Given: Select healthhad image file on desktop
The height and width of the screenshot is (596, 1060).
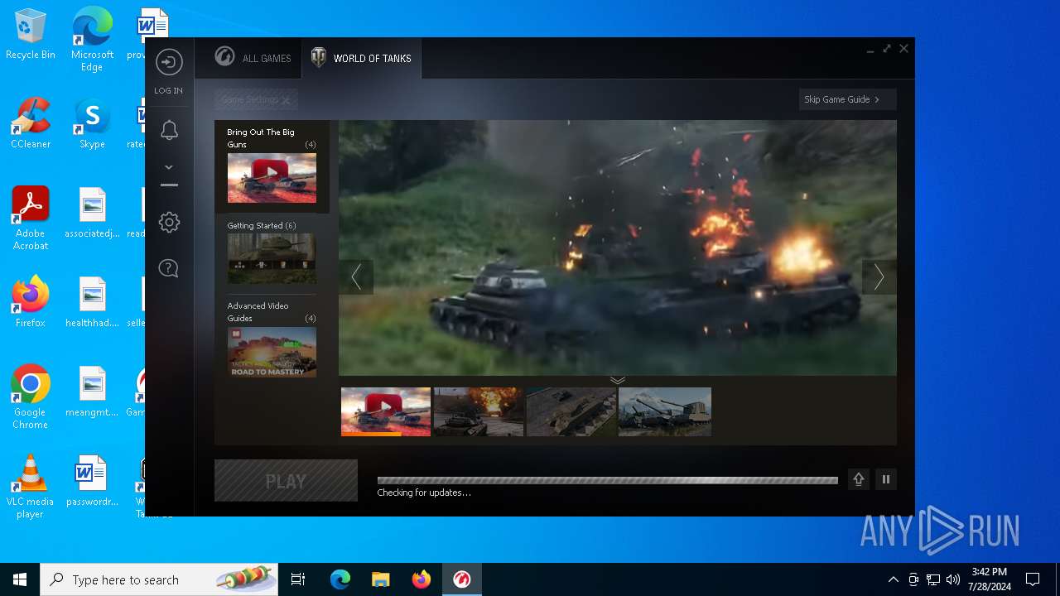Looking at the screenshot, I should (92, 302).
